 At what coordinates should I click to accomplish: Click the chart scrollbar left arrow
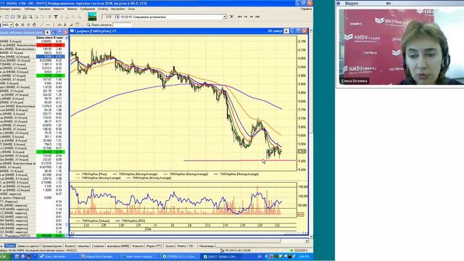71,233
